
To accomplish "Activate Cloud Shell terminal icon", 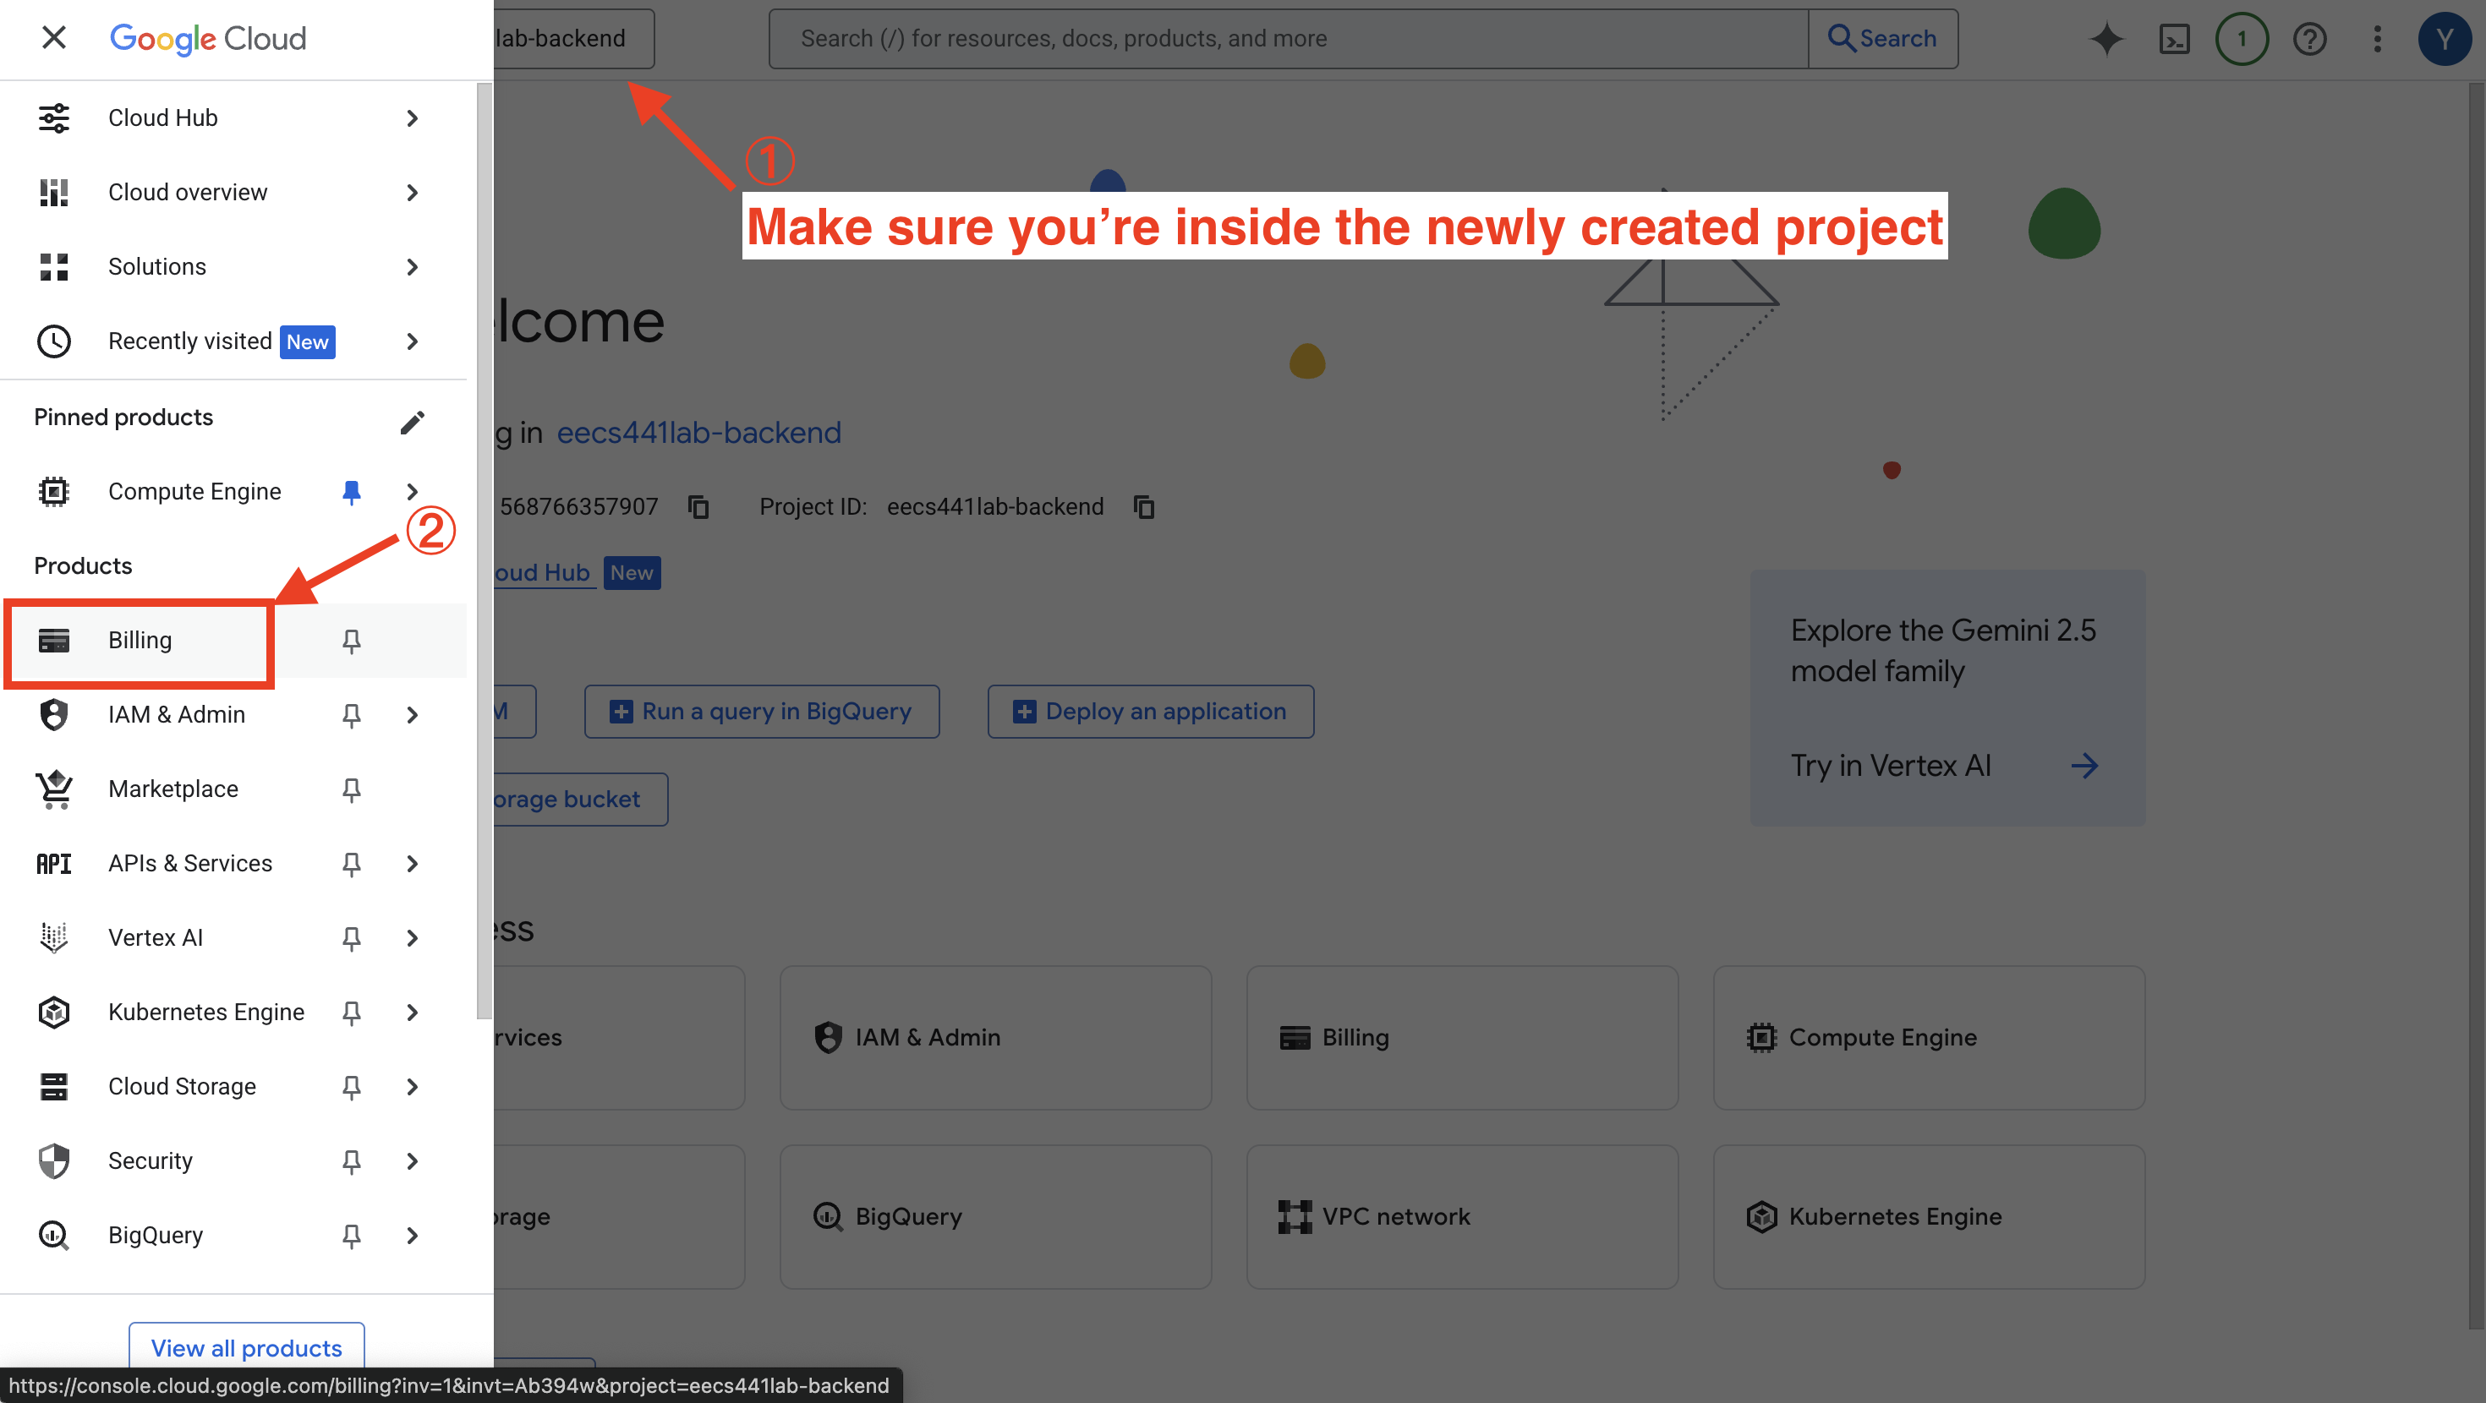I will point(2173,39).
